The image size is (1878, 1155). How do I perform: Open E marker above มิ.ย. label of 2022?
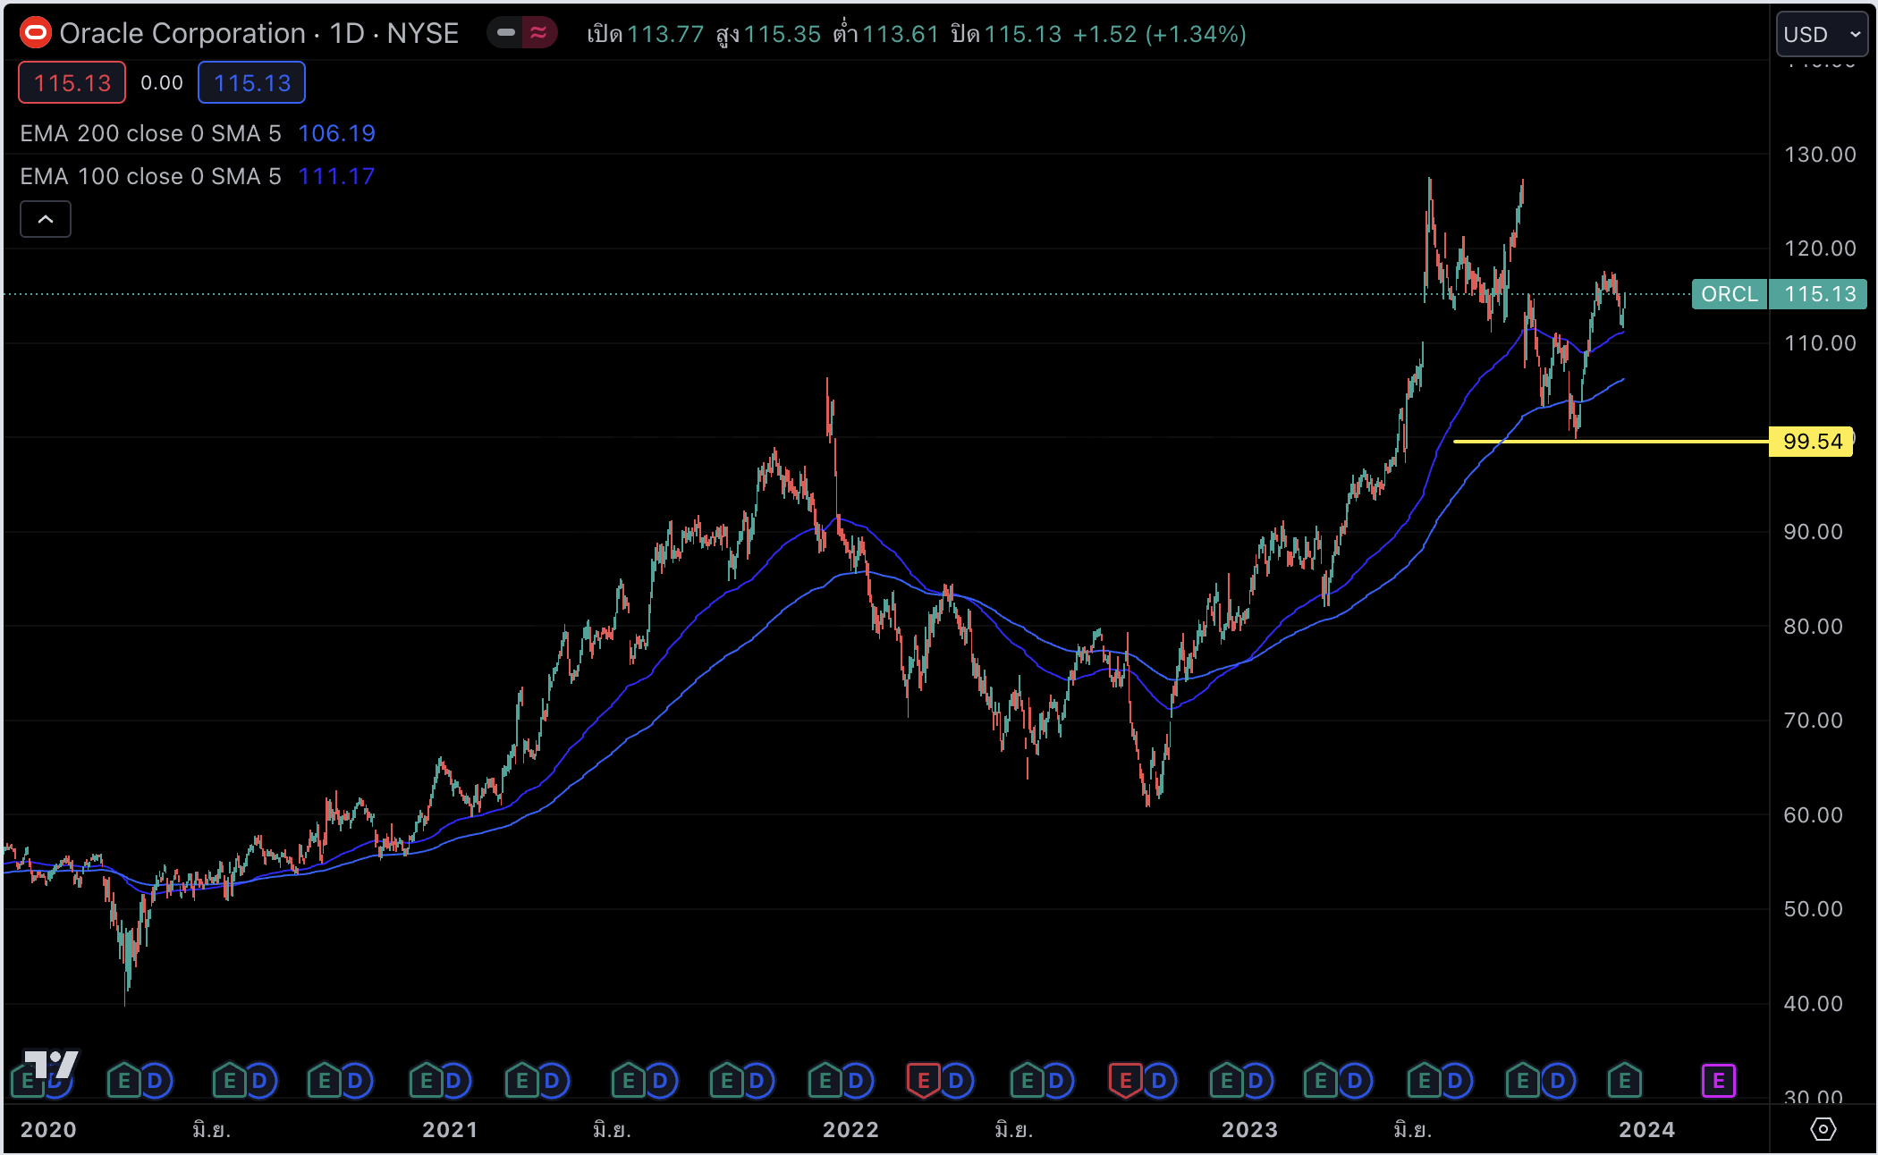click(1028, 1082)
